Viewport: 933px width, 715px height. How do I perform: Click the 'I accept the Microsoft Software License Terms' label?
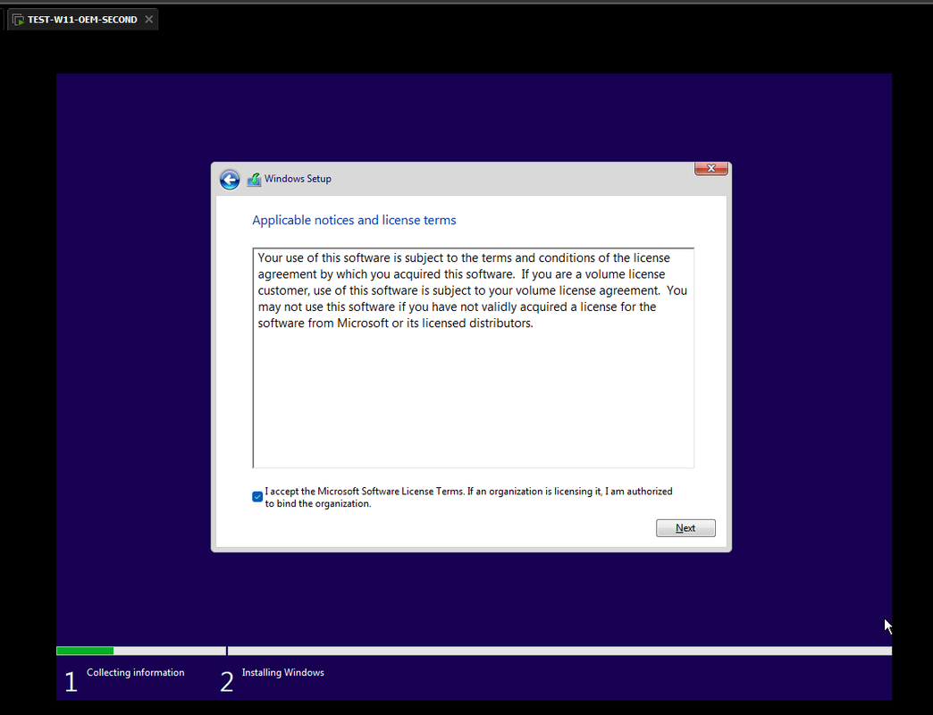[469, 497]
